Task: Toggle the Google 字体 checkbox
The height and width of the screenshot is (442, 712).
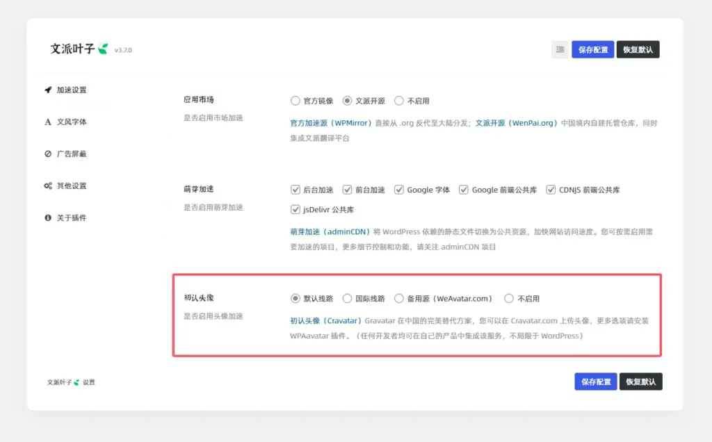Action: pyautogui.click(x=399, y=190)
